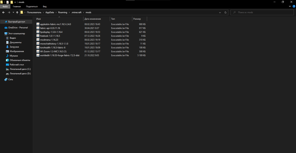Select Этот компьютер in navigation pane

pos(16,33)
